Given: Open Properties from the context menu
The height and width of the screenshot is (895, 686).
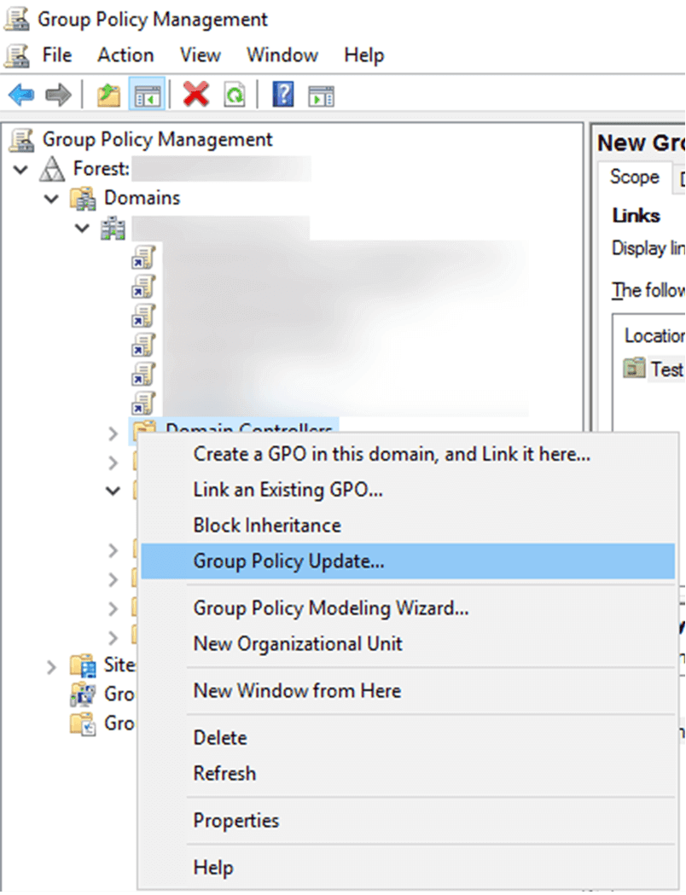Looking at the screenshot, I should tap(235, 820).
